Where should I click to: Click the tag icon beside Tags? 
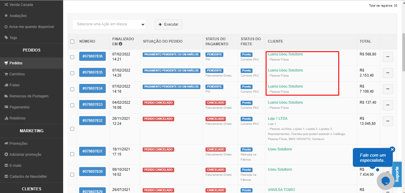[x=6, y=38]
